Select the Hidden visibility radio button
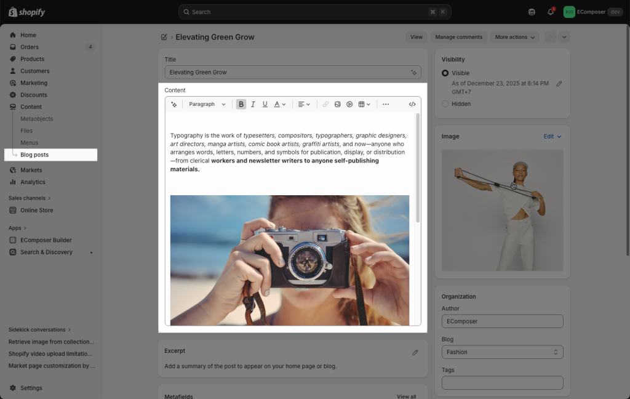This screenshot has height=399, width=630. coord(445,104)
